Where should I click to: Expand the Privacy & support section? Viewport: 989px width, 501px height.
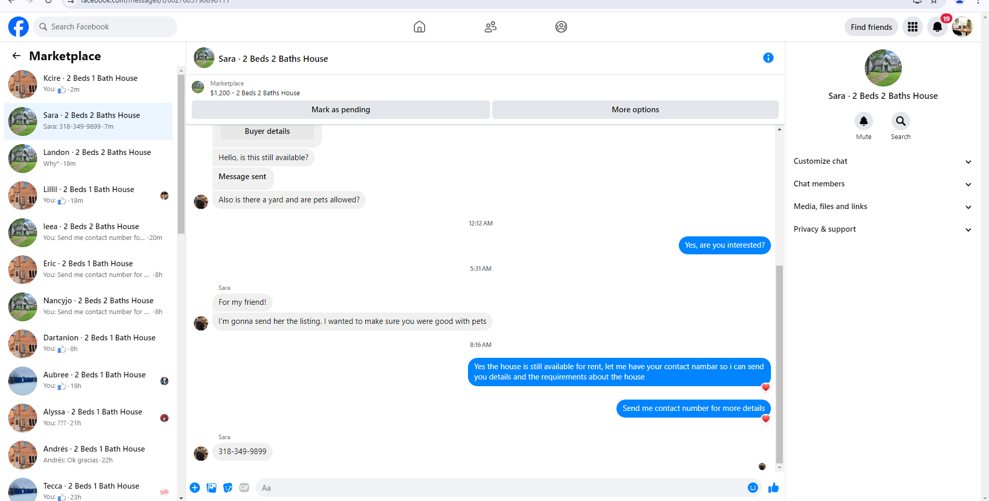point(882,229)
